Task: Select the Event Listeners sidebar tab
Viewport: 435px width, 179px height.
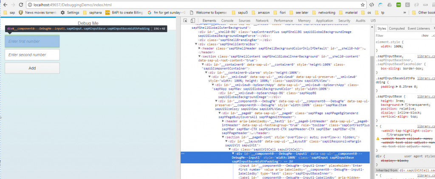Action: pos(418,28)
